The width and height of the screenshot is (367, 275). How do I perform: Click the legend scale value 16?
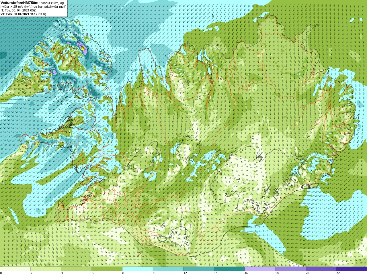pos(246,273)
